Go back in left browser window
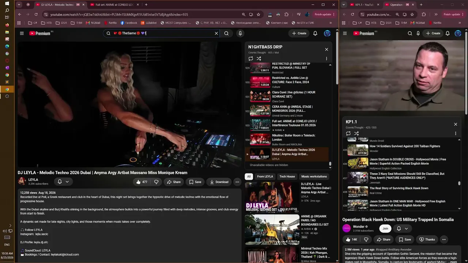468x263 pixels. pos(20,15)
